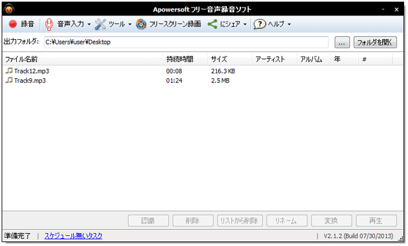Click the question mark help icon
The image size is (408, 246).
coord(259,24)
